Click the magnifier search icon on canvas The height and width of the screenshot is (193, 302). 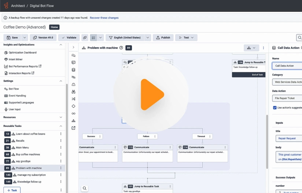(x=85, y=188)
